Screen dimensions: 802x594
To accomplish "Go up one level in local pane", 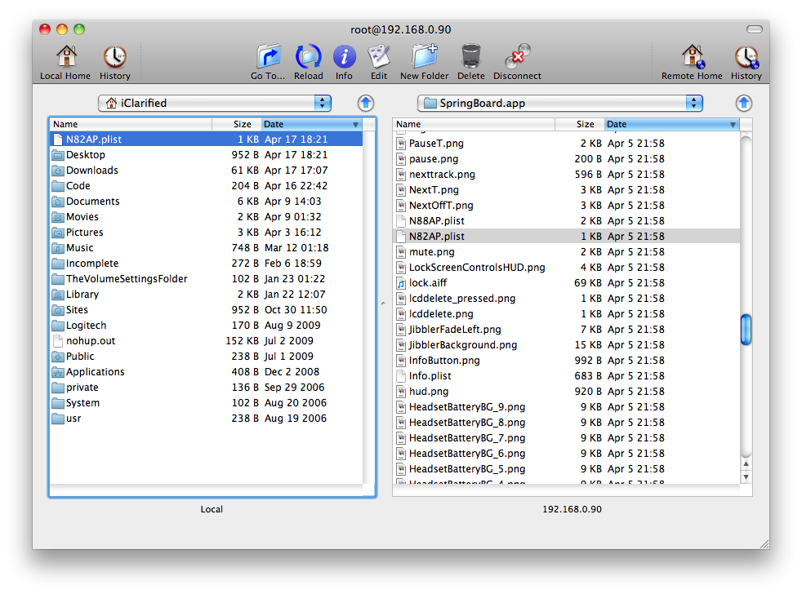I will 366,104.
